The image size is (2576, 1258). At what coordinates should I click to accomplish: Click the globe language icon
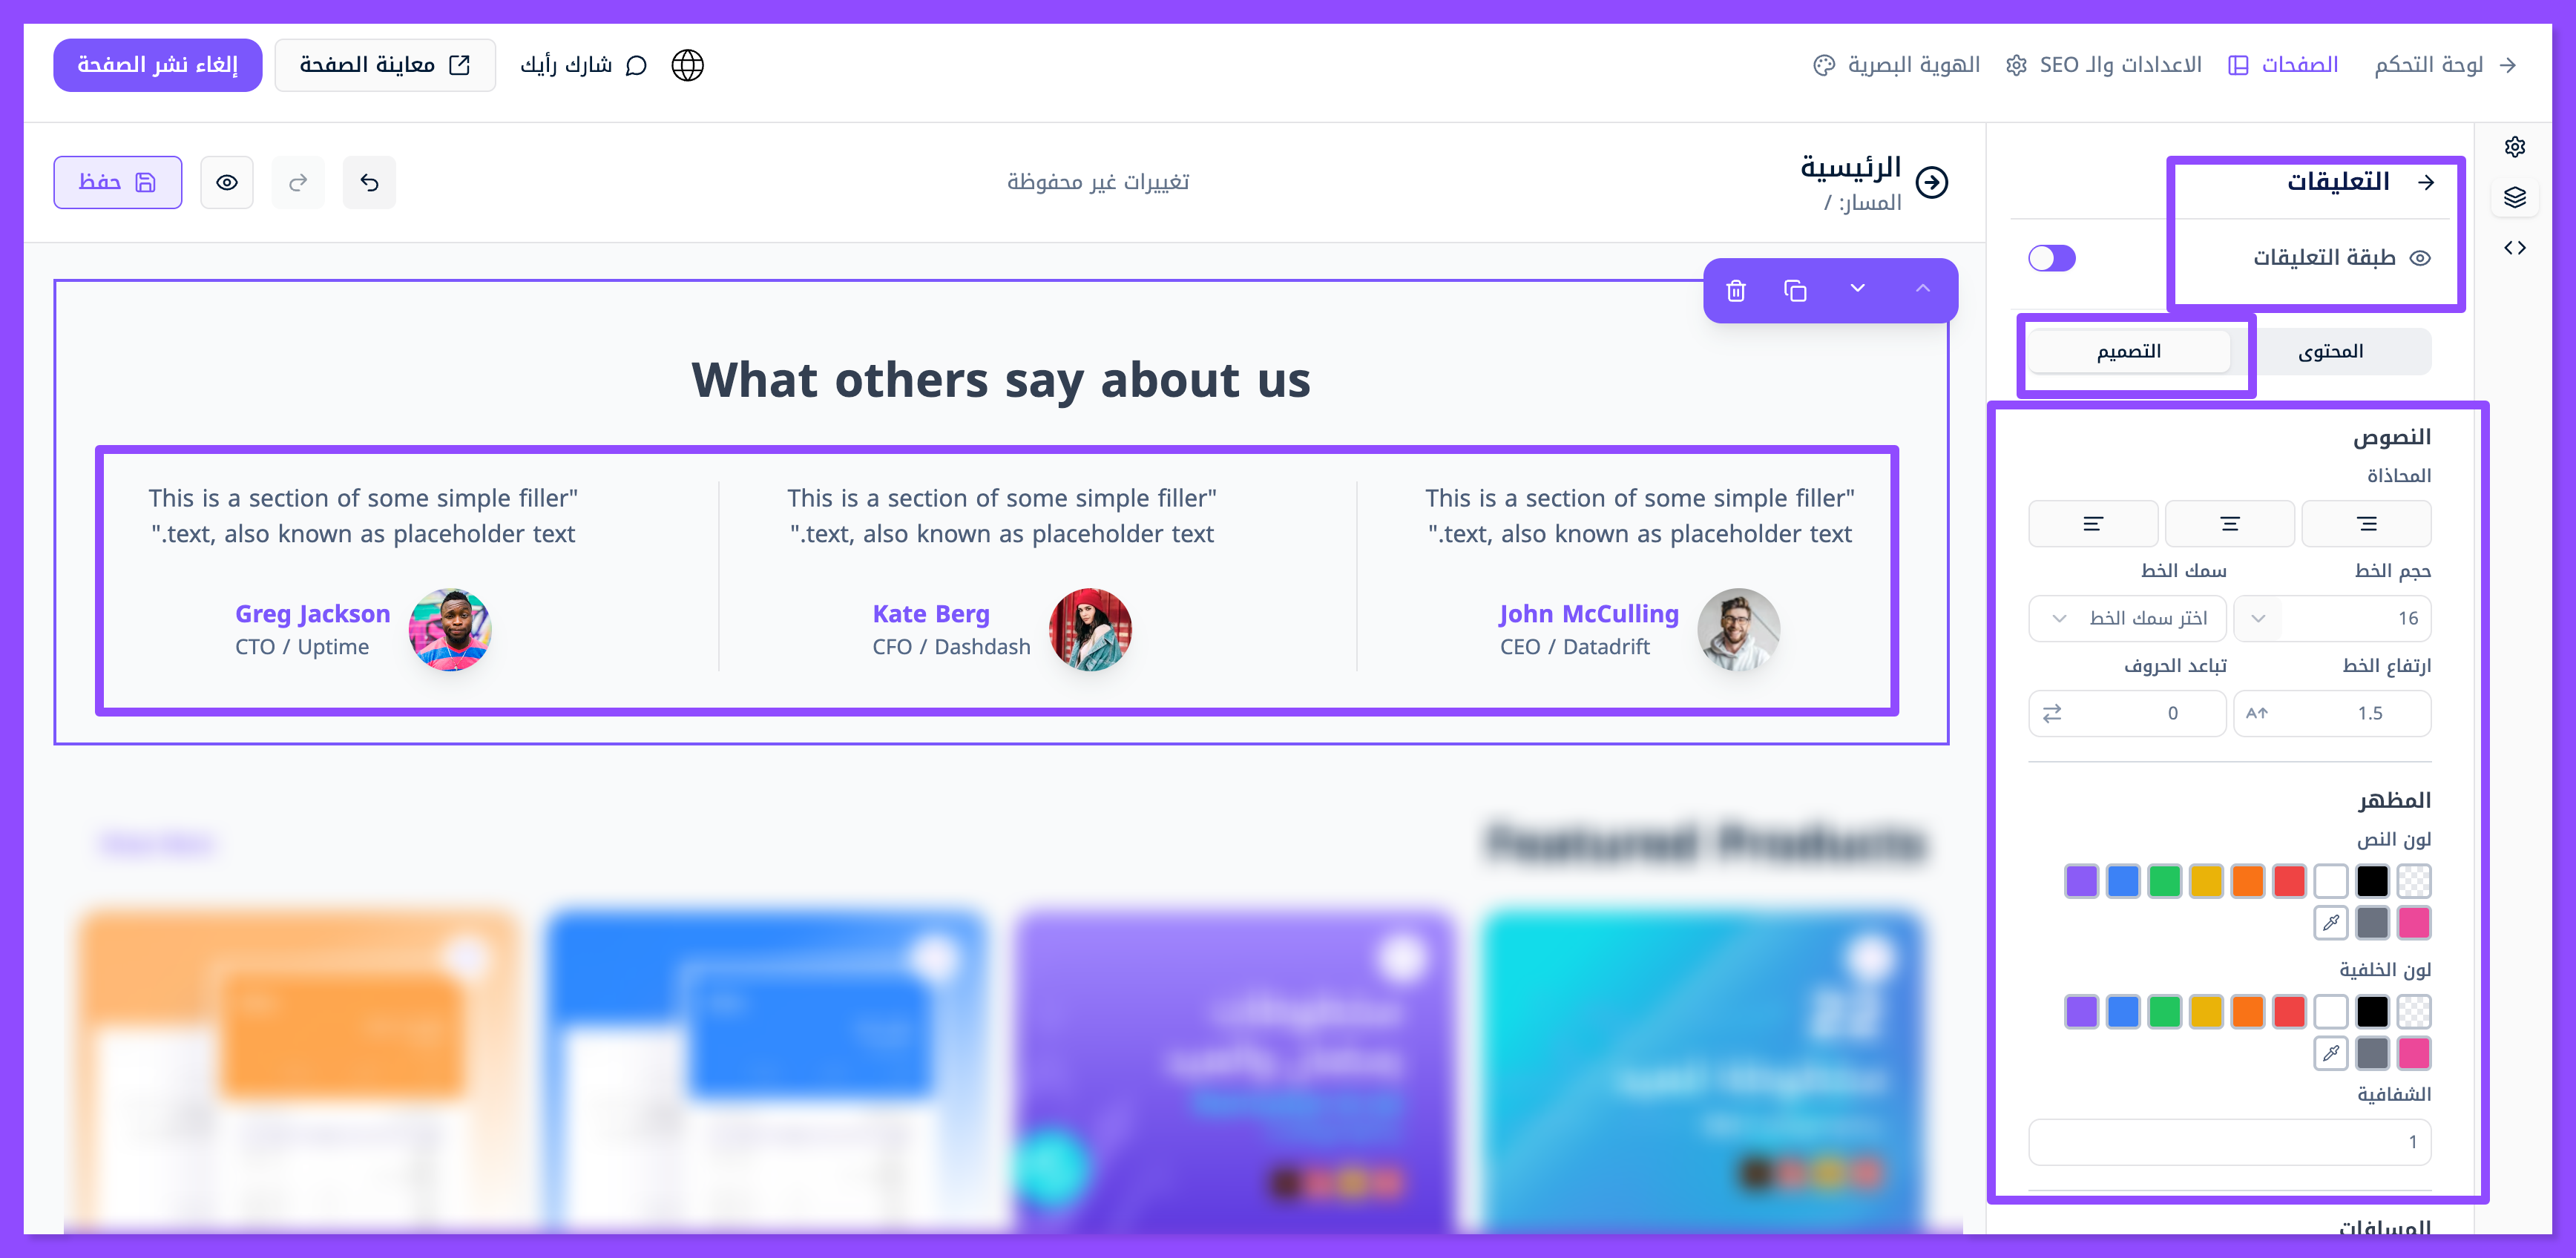(x=687, y=65)
